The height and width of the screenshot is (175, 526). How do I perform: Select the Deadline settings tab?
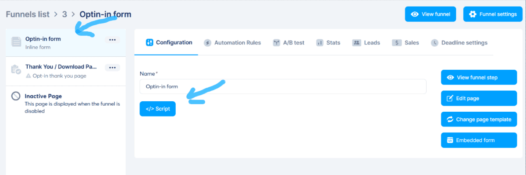tap(459, 43)
